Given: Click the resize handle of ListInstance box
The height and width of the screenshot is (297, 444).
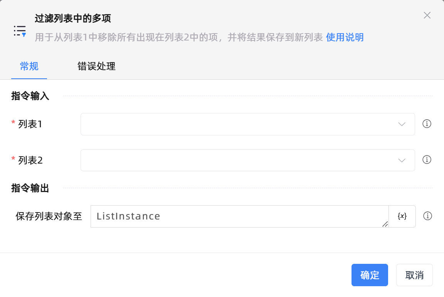Looking at the screenshot, I should 385,224.
